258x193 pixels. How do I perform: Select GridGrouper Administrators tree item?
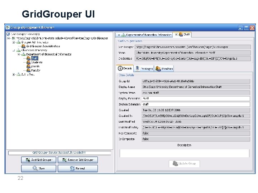43,46
